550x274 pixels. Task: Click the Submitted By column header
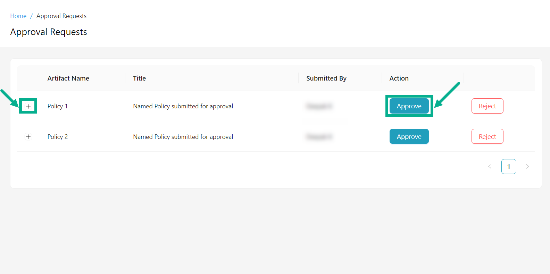click(326, 78)
